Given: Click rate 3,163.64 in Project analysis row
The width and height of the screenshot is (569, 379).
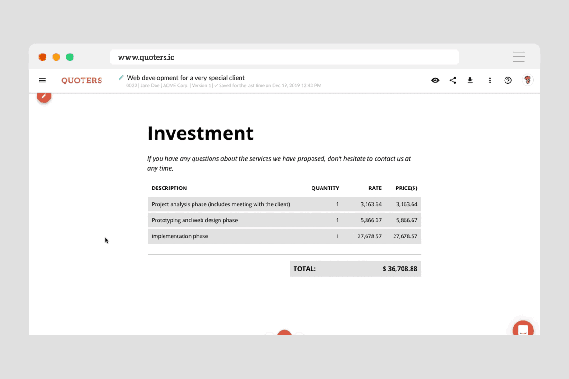Looking at the screenshot, I should [371, 204].
